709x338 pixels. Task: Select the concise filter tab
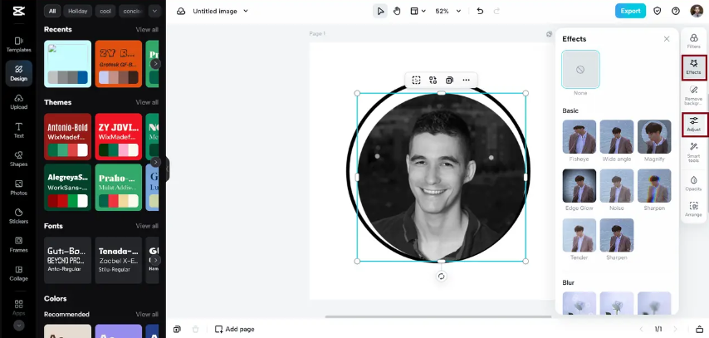pyautogui.click(x=133, y=12)
